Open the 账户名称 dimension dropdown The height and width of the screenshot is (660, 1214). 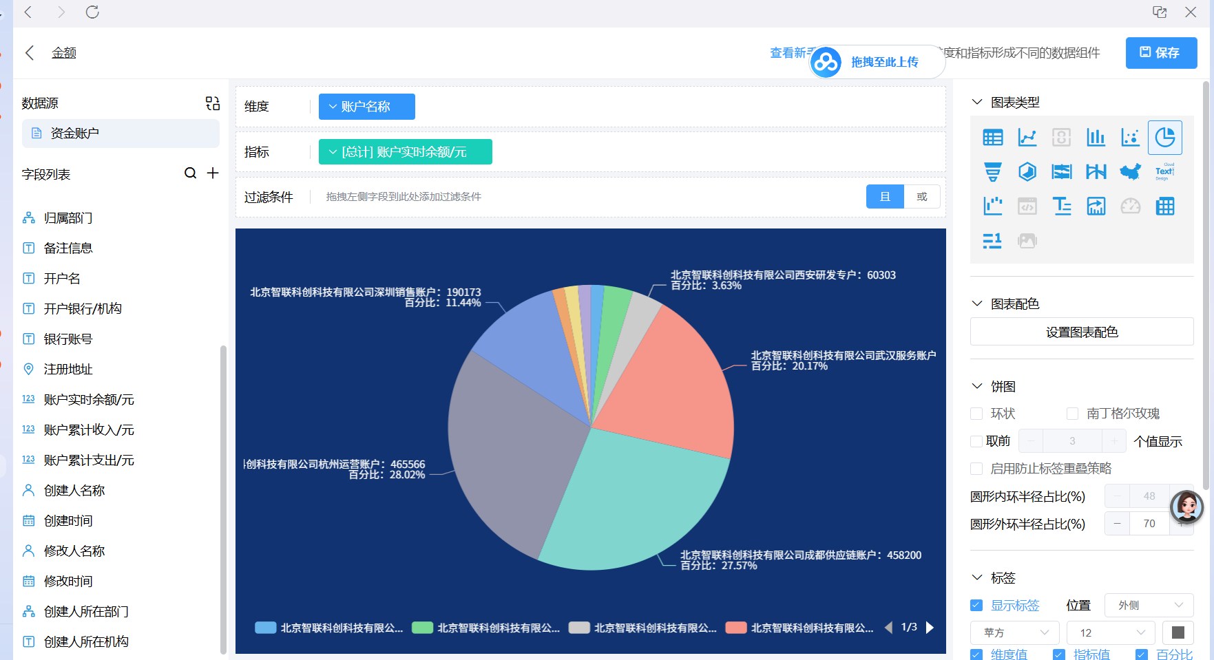coord(366,107)
